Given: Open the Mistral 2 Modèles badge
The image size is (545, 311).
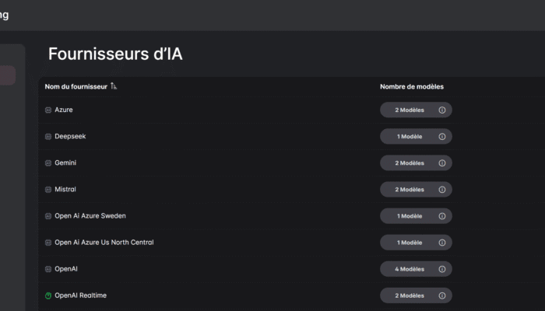Looking at the screenshot, I should (x=410, y=190).
